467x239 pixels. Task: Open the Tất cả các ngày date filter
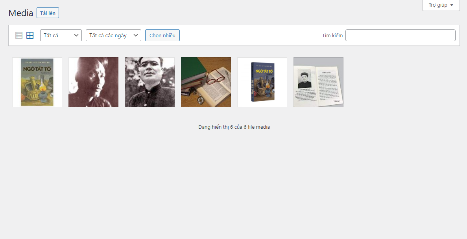click(x=113, y=35)
